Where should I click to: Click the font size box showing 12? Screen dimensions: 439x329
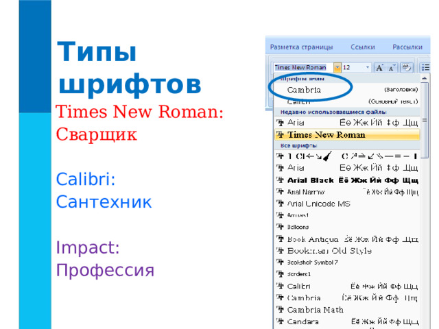[353, 67]
